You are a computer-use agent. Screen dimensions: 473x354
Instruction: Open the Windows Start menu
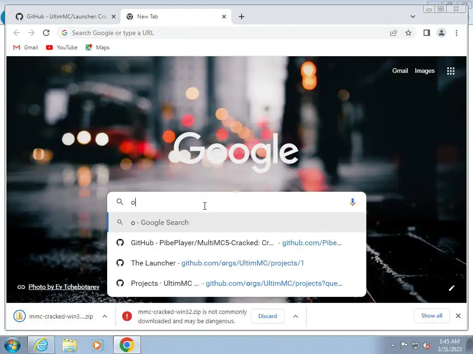pos(12,345)
